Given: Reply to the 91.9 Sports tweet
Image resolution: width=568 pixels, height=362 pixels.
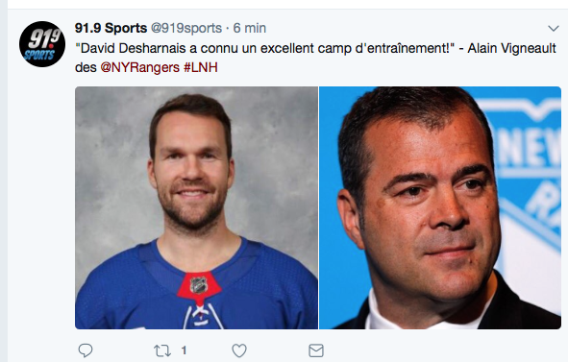Looking at the screenshot, I should (x=86, y=350).
